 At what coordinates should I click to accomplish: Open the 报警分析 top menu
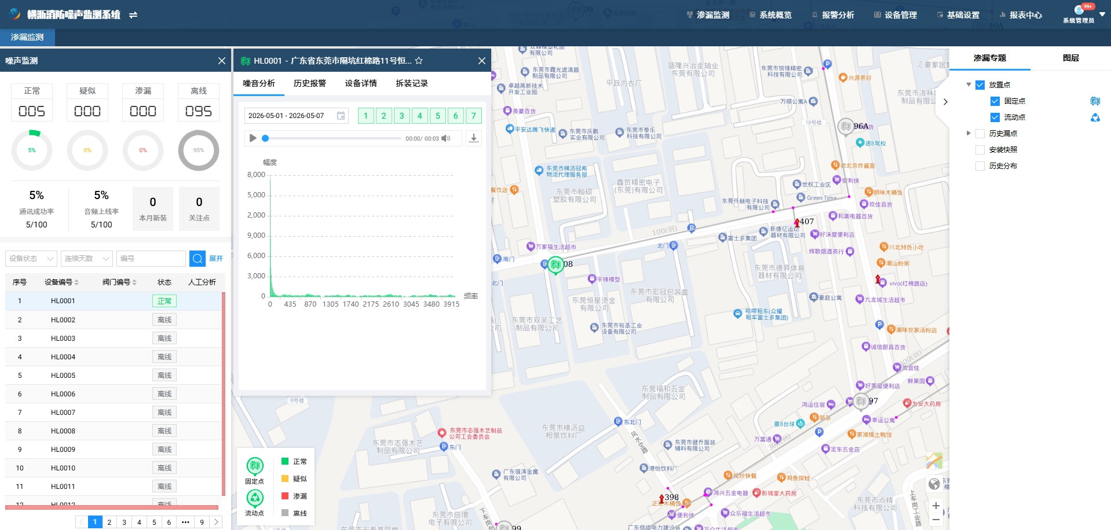(x=833, y=15)
